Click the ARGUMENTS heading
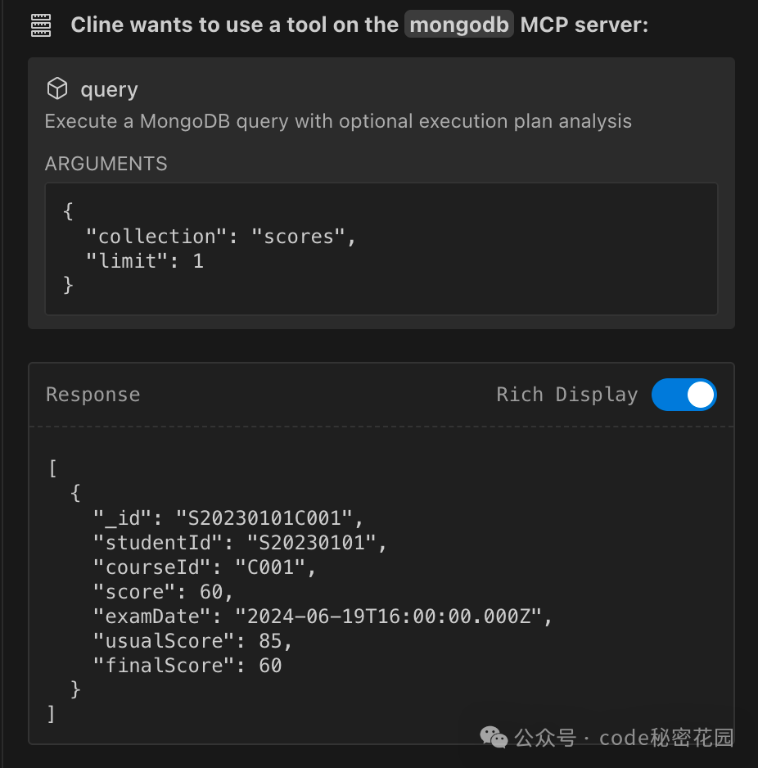This screenshot has width=758, height=768. (x=106, y=164)
